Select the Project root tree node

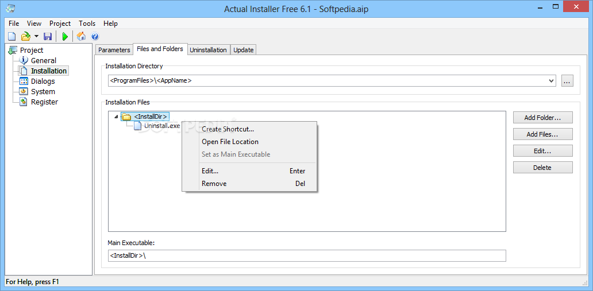32,51
